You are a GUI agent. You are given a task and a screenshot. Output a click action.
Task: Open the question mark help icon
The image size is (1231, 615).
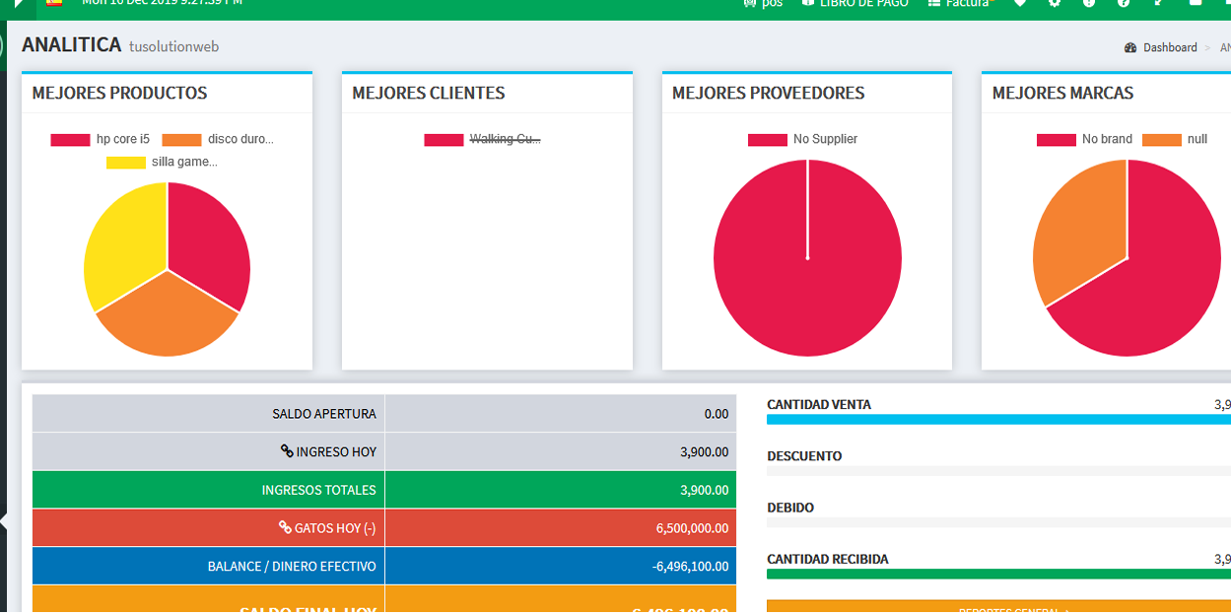(x=1124, y=4)
